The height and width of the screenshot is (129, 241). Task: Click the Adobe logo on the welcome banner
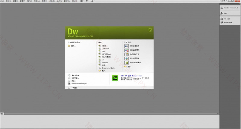[x=150, y=30]
